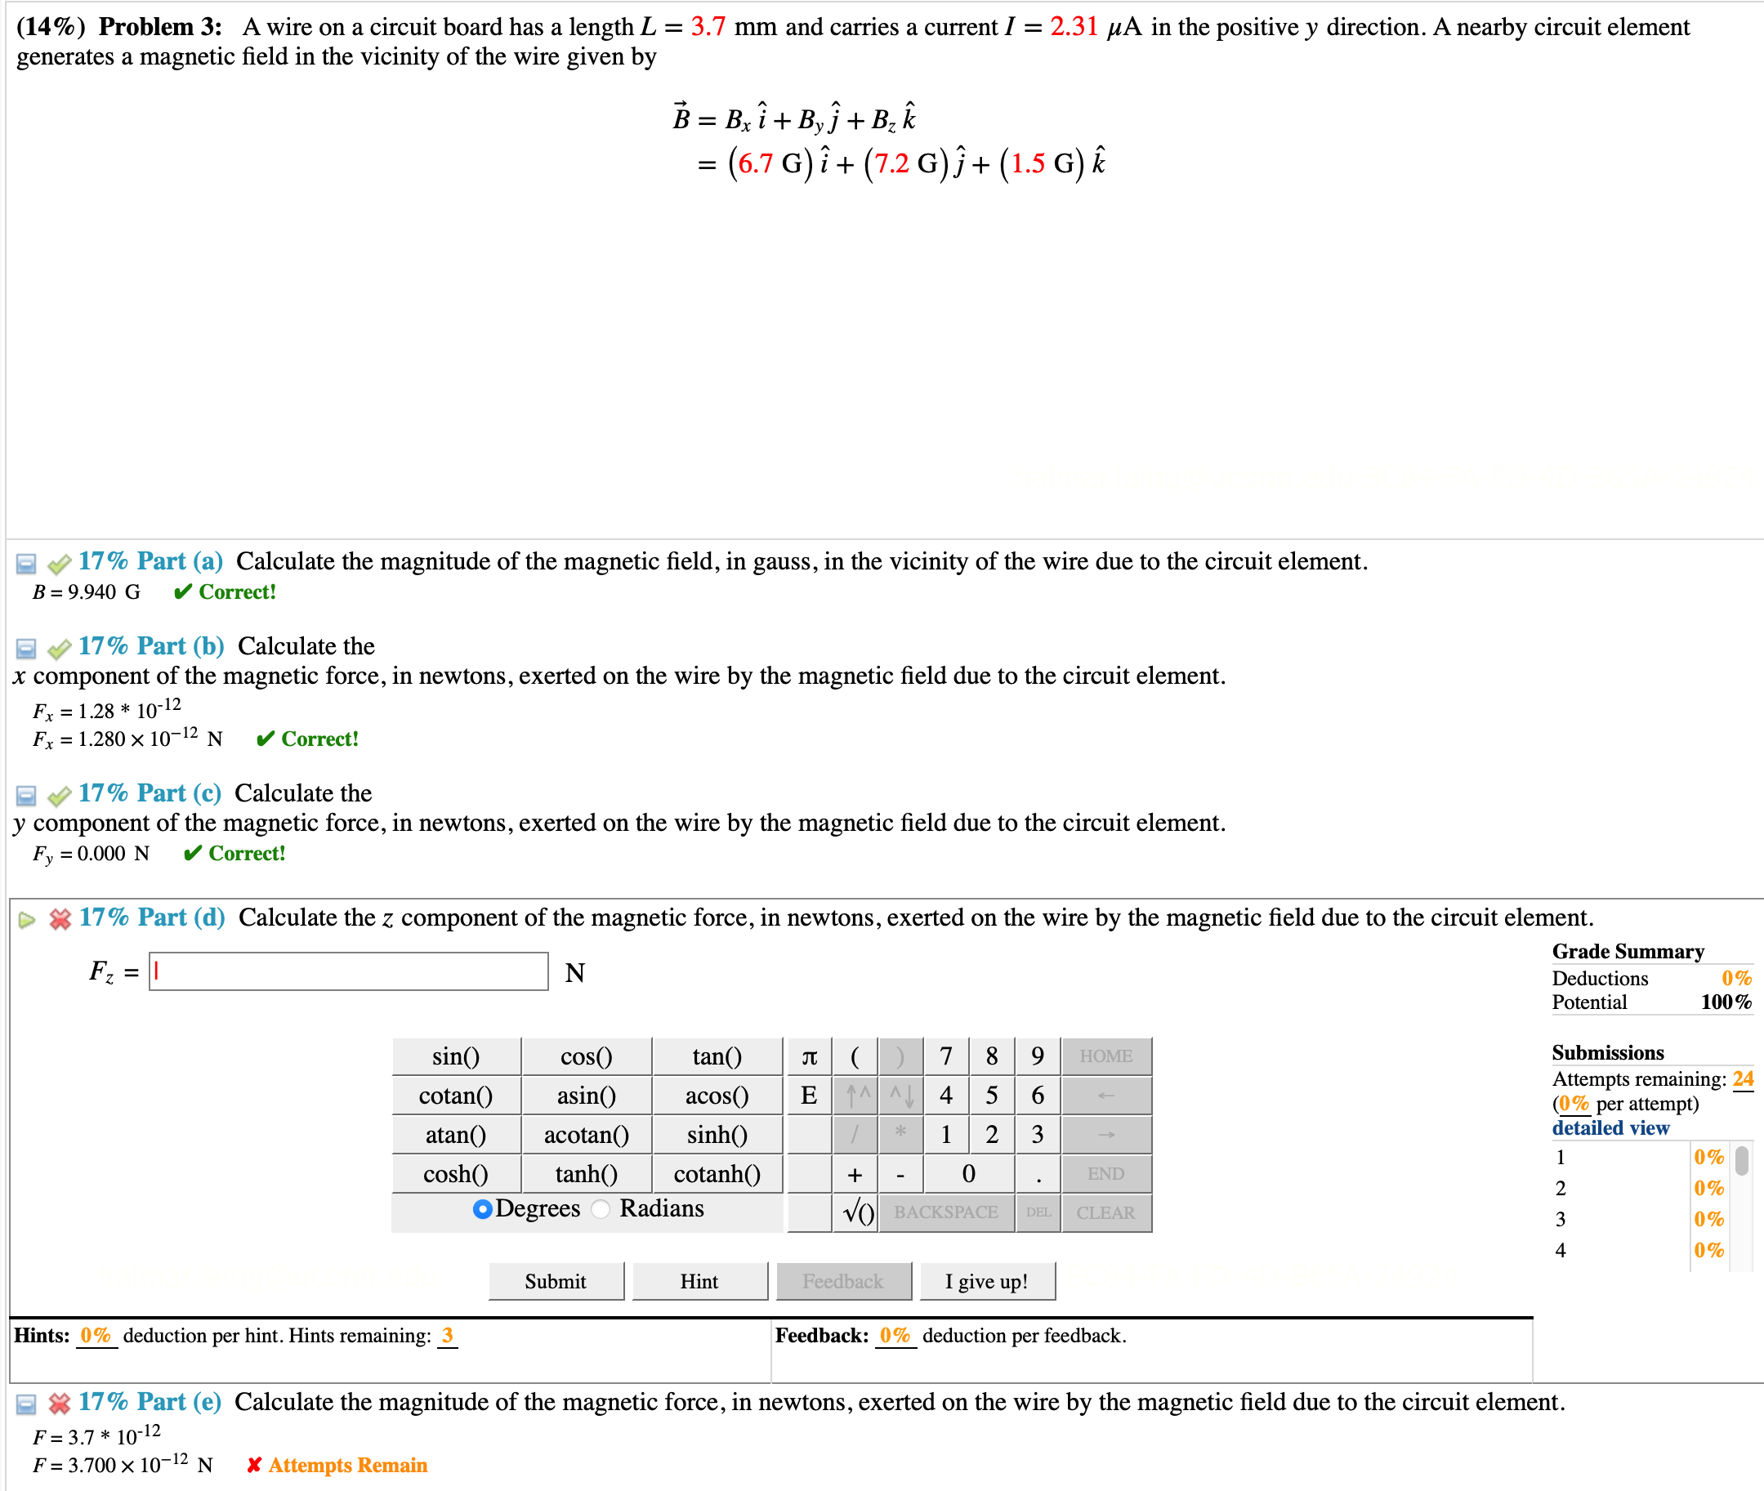Expand Part (d) using the triangle arrow
This screenshot has width=1764, height=1491.
[x=26, y=920]
